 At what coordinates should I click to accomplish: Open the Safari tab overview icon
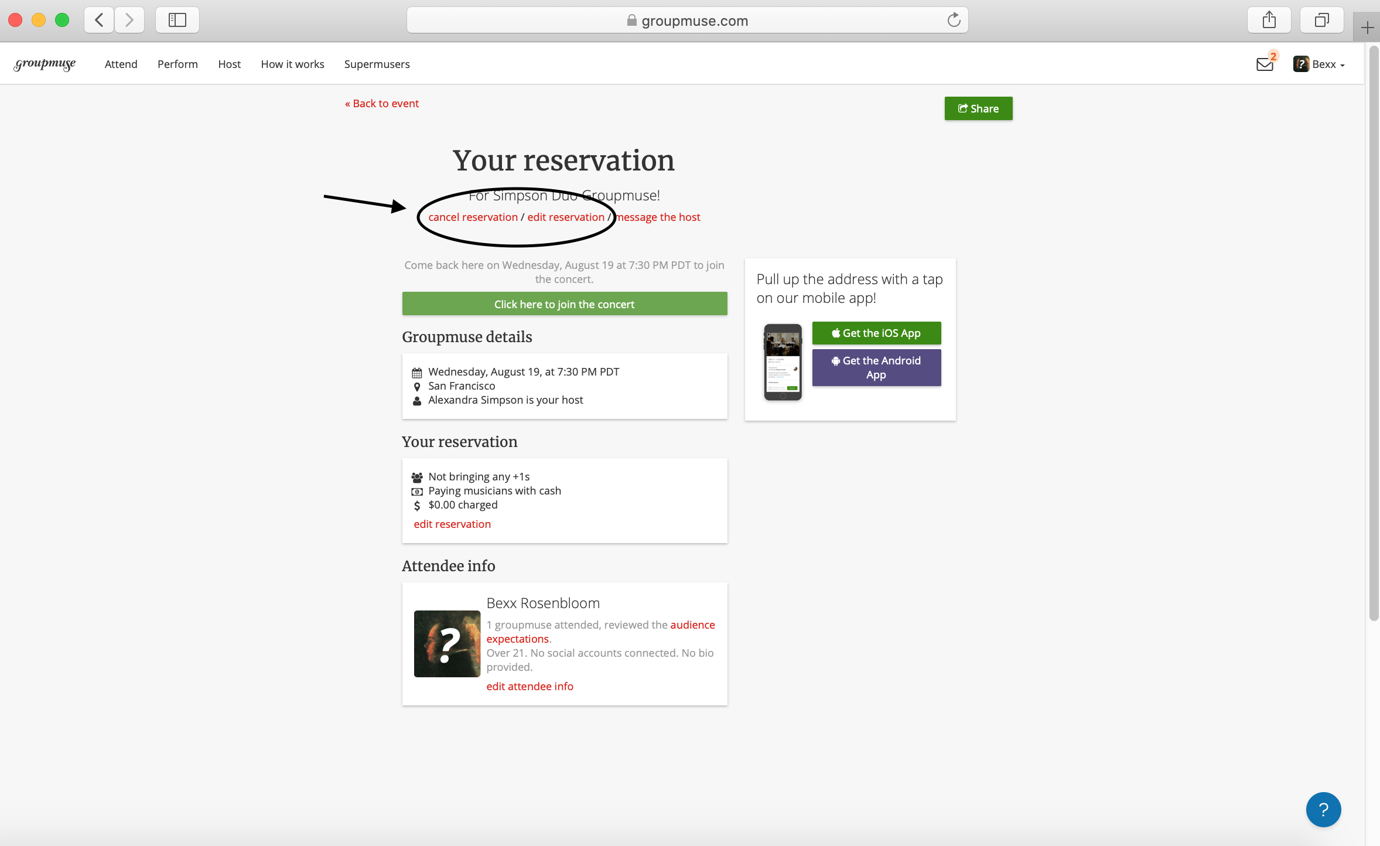1321,21
